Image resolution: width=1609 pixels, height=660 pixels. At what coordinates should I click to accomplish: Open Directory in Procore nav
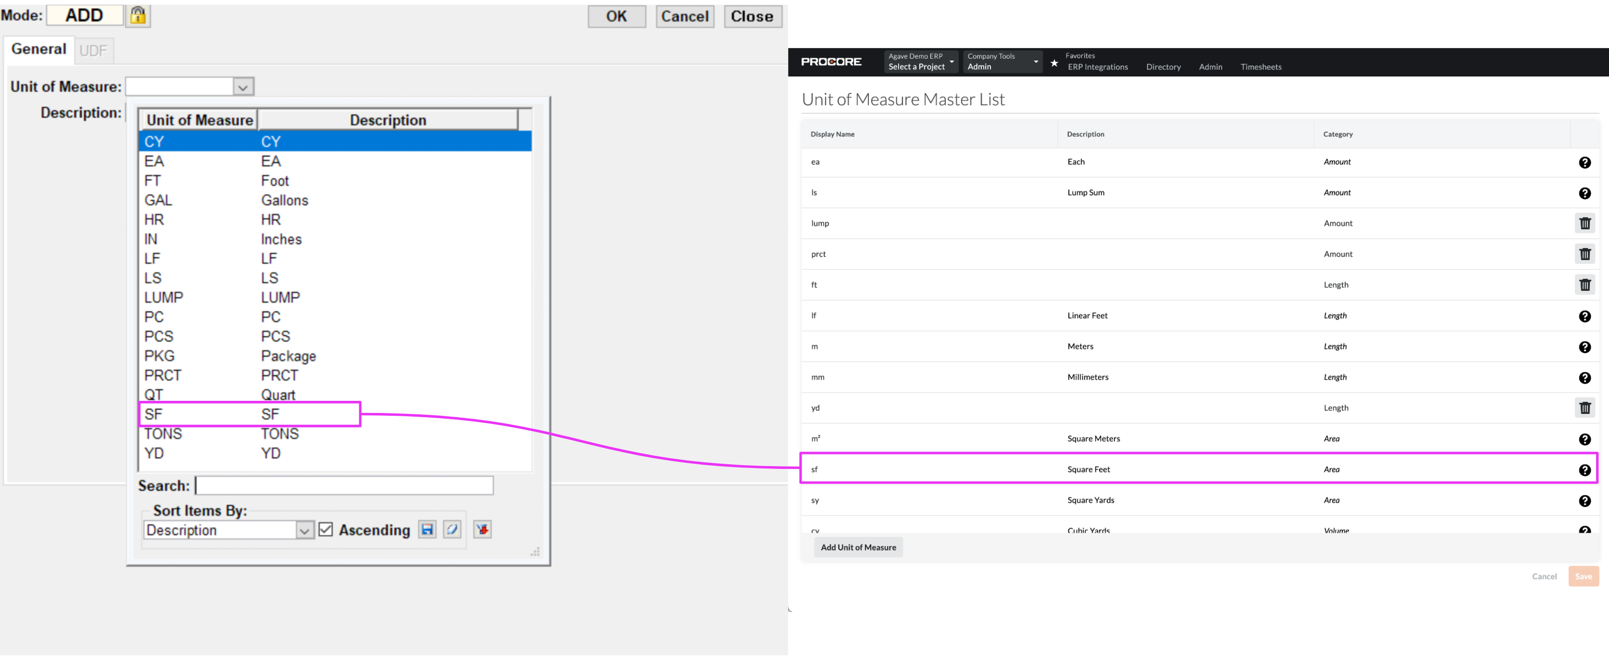pos(1163,67)
